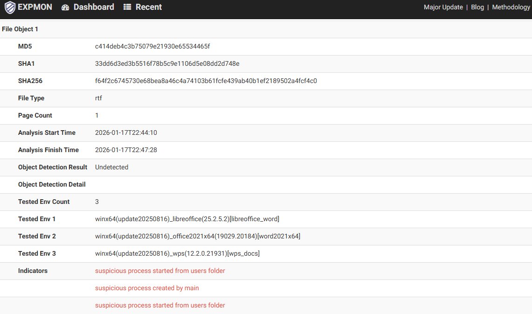Click the Page Count value 1
Image resolution: width=532 pixels, height=314 pixels.
coord(97,115)
